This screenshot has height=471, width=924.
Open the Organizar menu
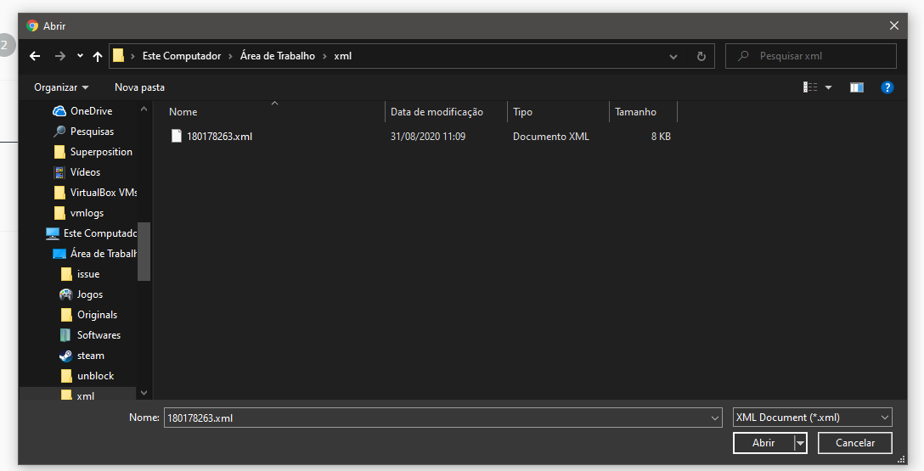point(61,87)
